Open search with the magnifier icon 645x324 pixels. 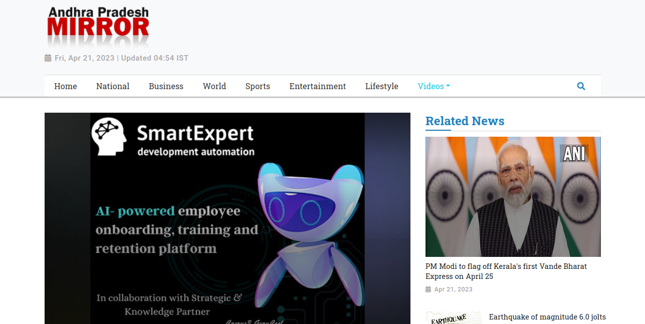(x=581, y=86)
